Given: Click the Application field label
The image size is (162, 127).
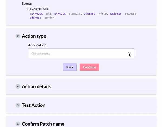Looking at the screenshot, I should pos(37,45).
